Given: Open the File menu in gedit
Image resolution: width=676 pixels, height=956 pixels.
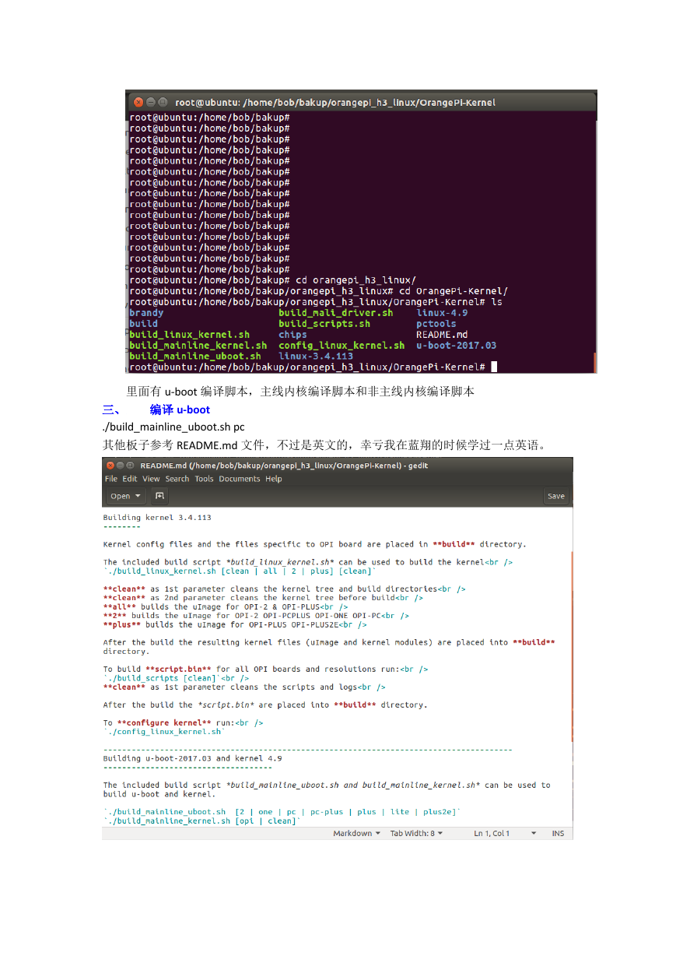Looking at the screenshot, I should [111, 479].
